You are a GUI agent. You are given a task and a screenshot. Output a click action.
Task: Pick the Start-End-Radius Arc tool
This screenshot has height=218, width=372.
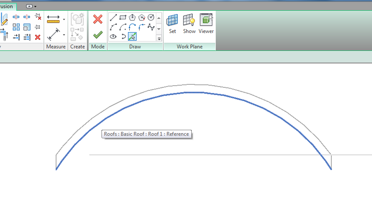pyautogui.click(x=113, y=27)
